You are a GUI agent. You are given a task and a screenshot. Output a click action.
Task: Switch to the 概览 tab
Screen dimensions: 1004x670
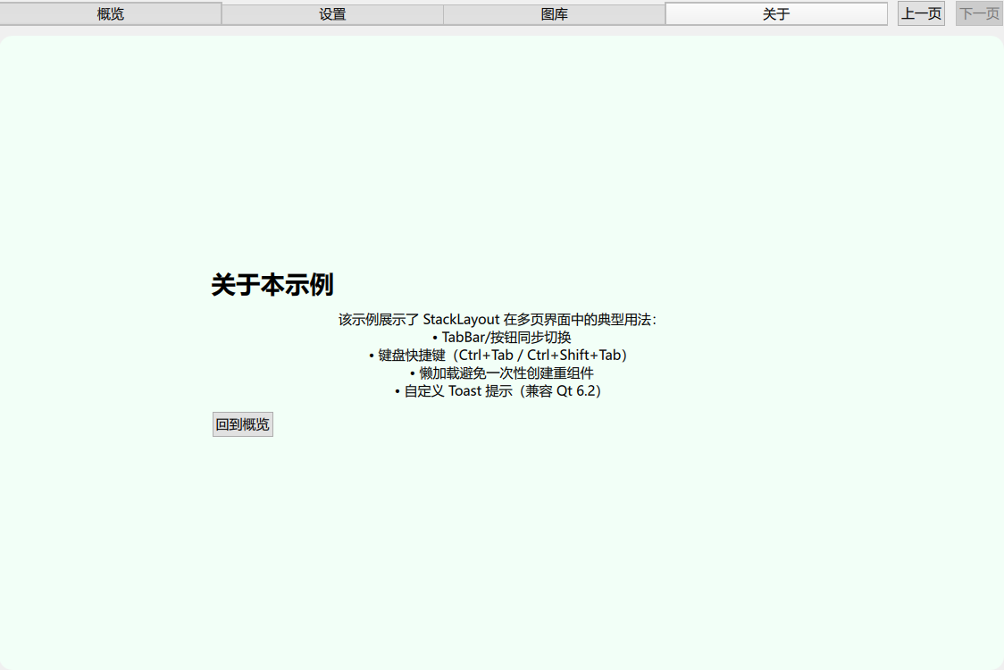(x=111, y=13)
